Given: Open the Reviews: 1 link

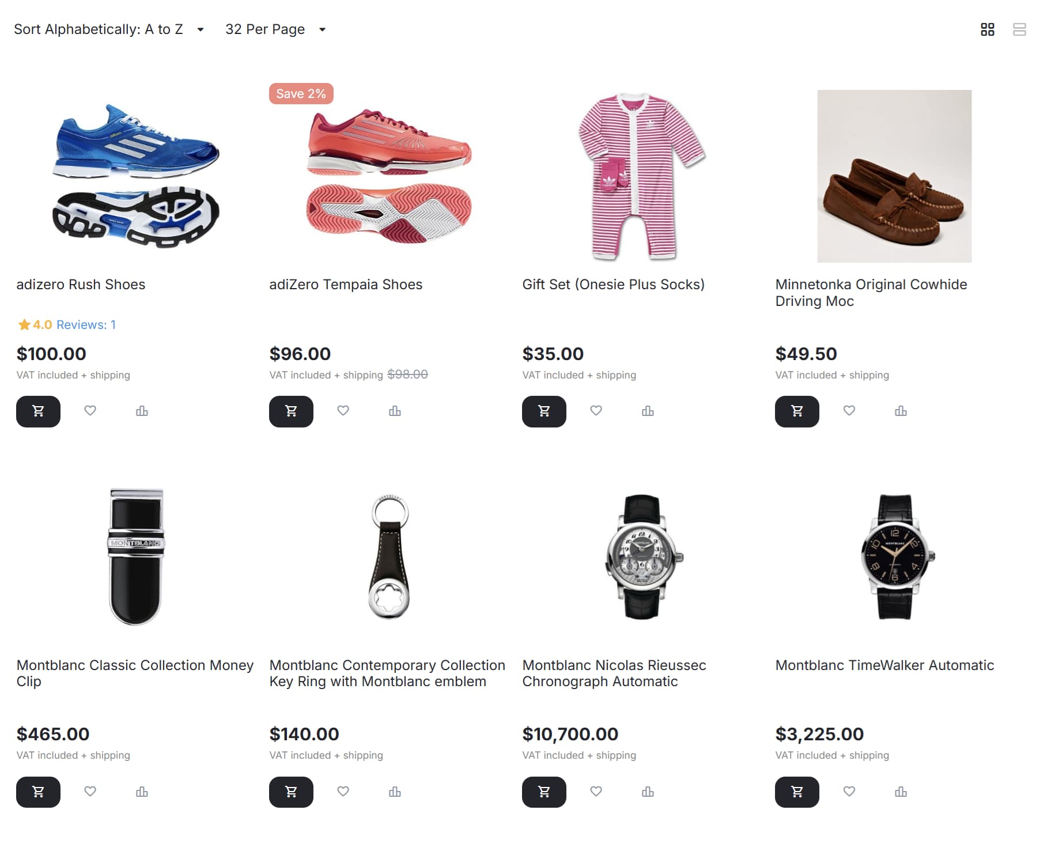Looking at the screenshot, I should [x=86, y=325].
